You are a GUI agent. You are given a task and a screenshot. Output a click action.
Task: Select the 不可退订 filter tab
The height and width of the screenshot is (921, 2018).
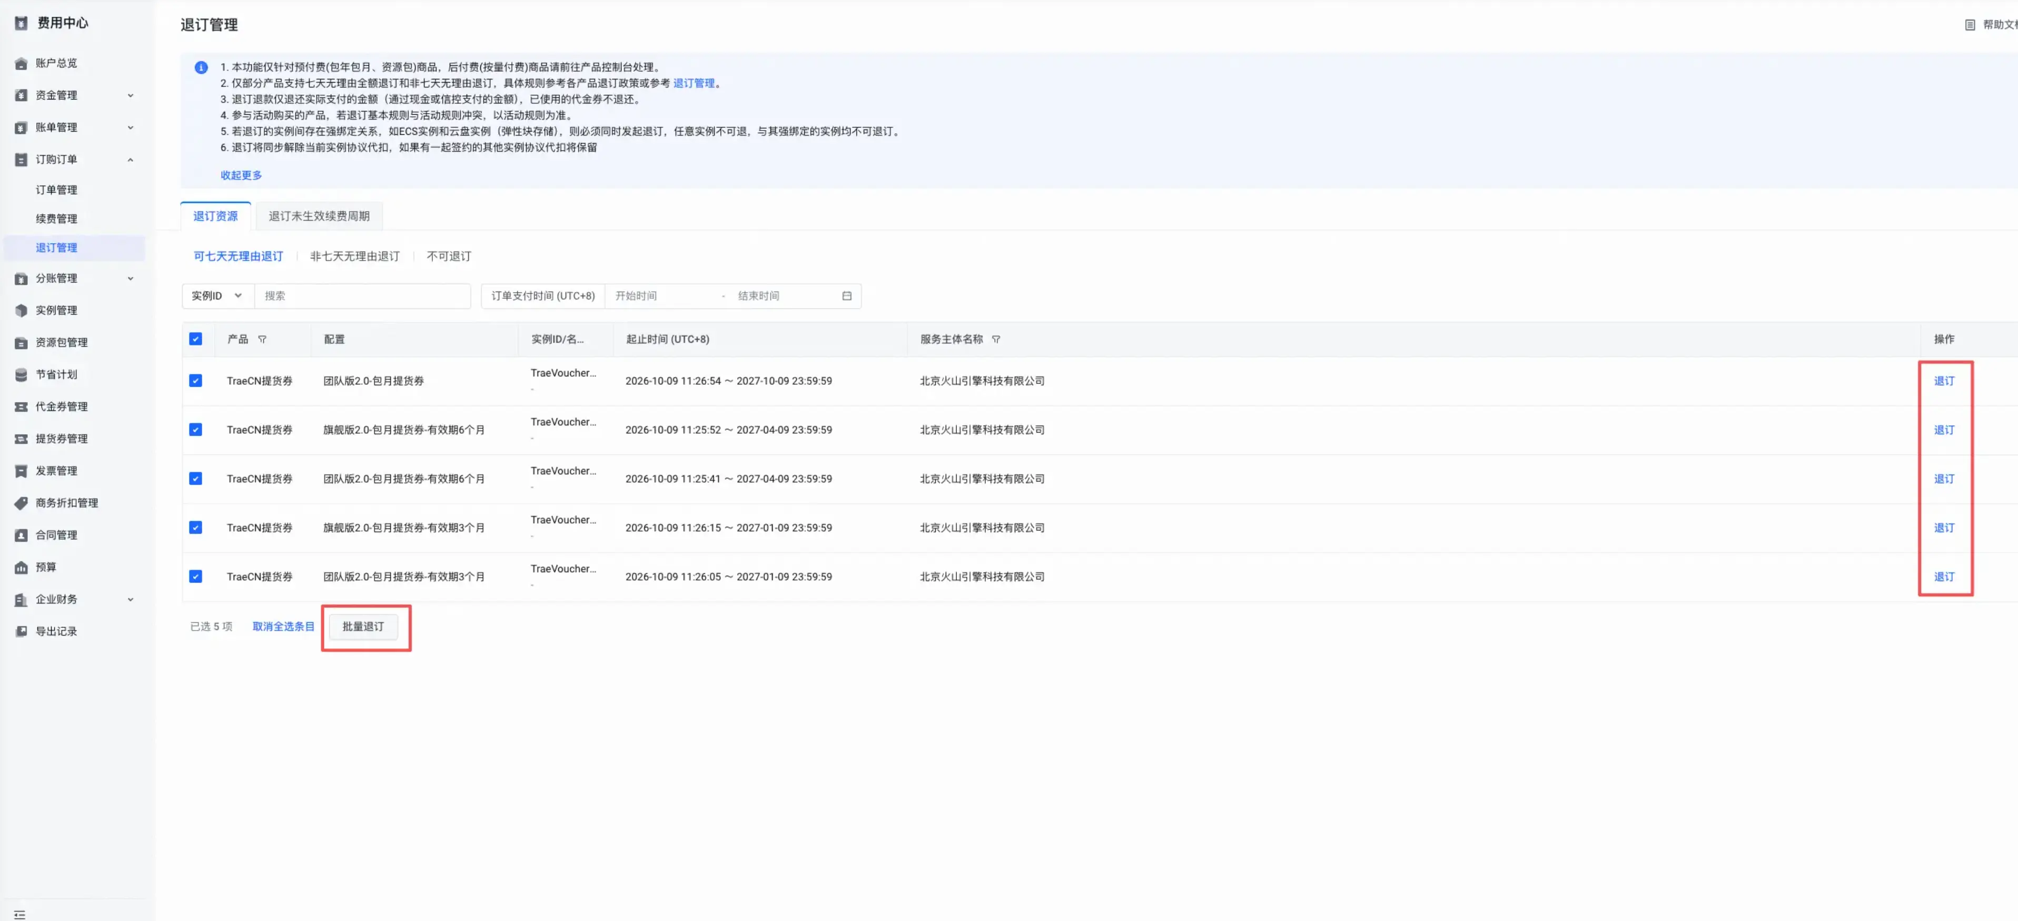tap(449, 257)
